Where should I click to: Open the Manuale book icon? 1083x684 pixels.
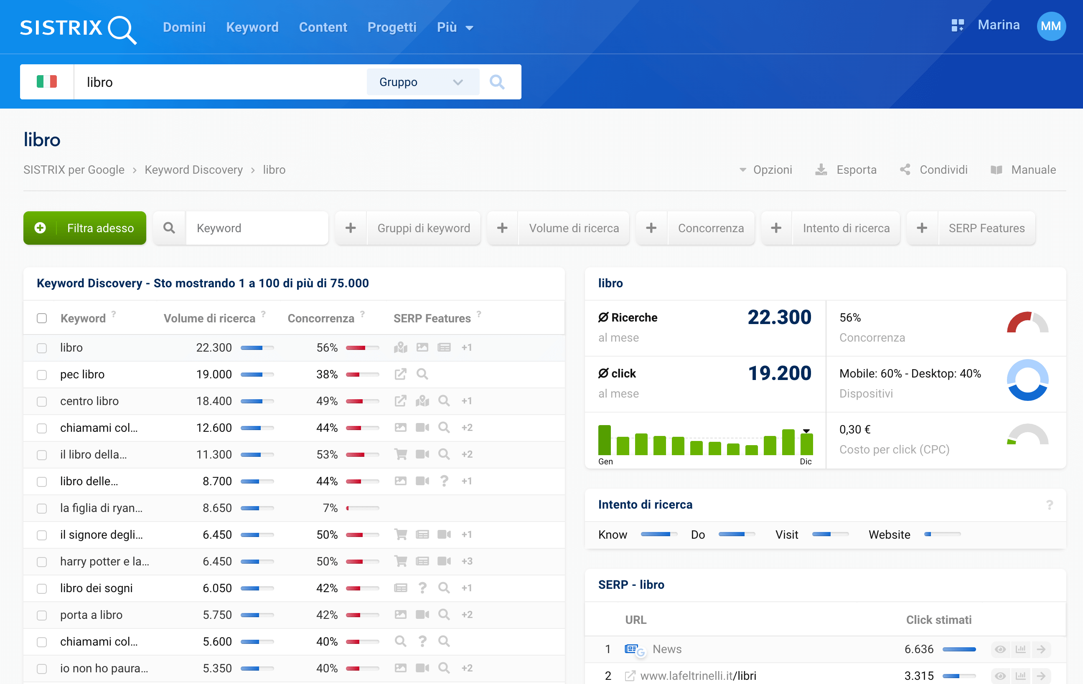click(996, 170)
